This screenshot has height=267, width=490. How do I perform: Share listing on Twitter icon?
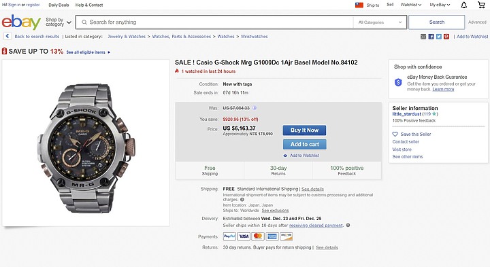tap(439, 37)
